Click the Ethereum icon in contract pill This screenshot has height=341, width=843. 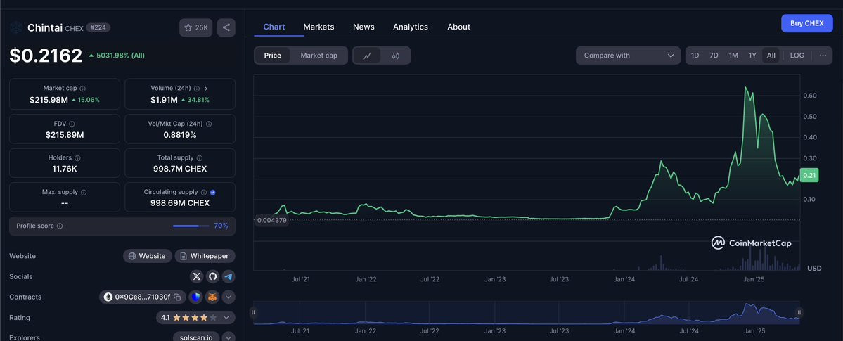click(108, 297)
